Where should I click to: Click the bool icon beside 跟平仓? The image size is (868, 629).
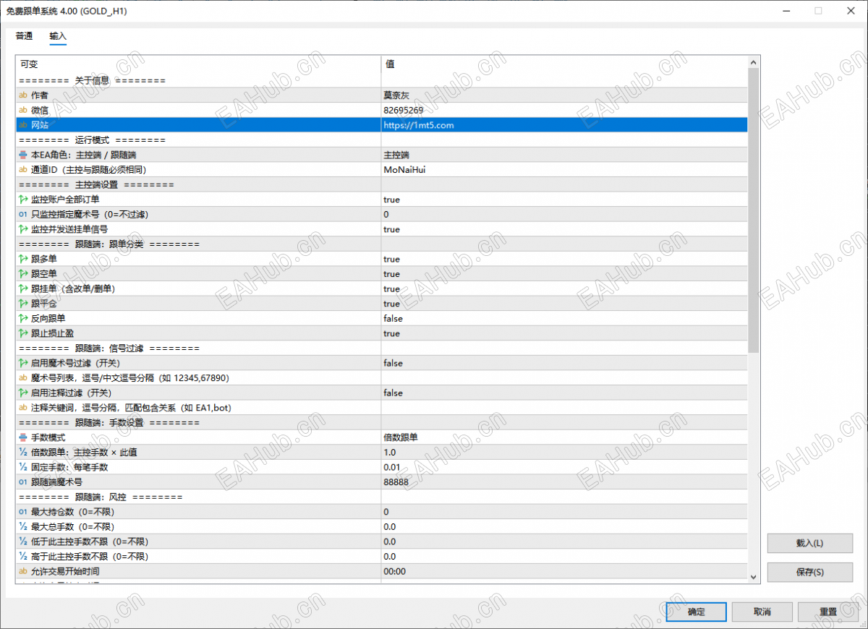tap(22, 304)
